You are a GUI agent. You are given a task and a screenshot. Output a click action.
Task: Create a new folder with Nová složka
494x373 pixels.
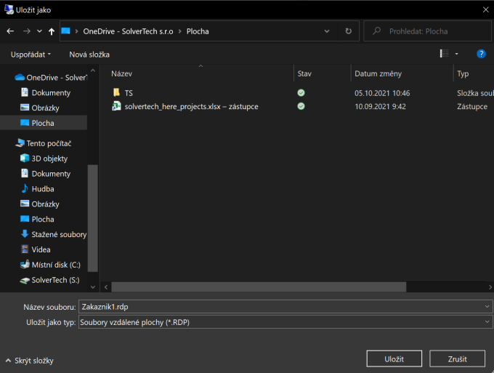pos(89,55)
